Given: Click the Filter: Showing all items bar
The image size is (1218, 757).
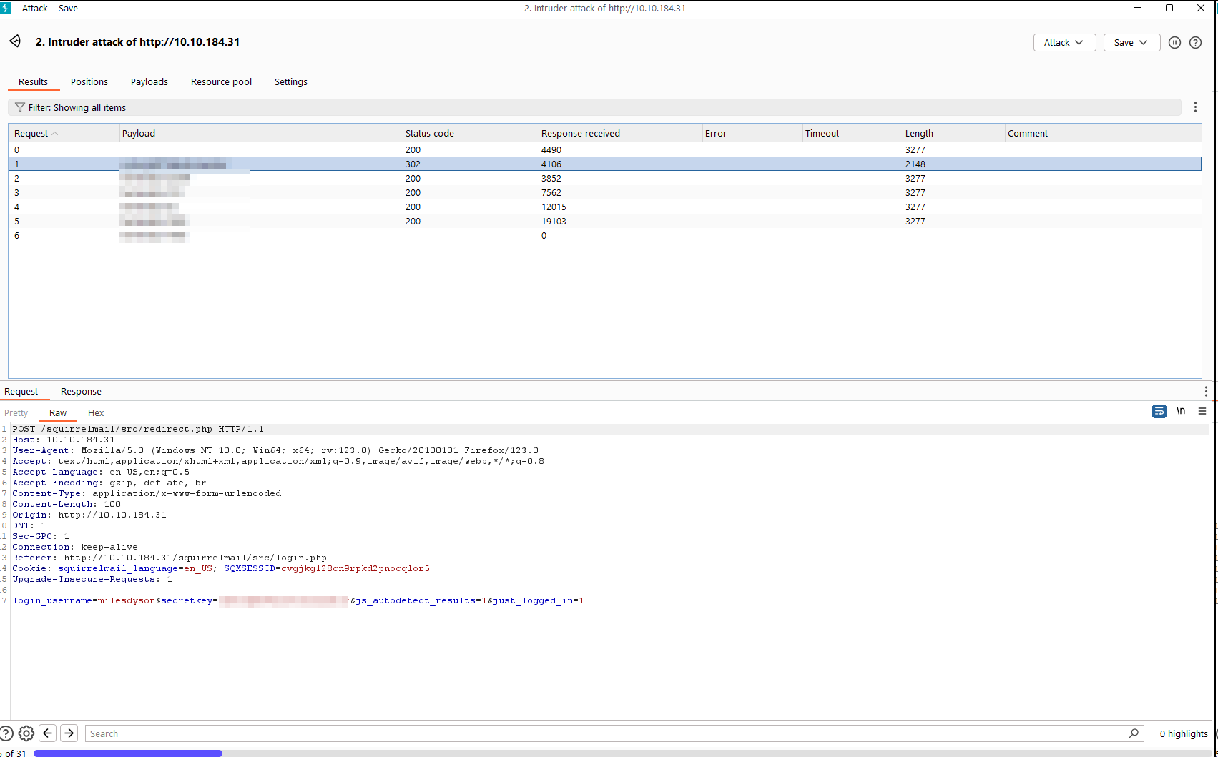Looking at the screenshot, I should pyautogui.click(x=594, y=107).
